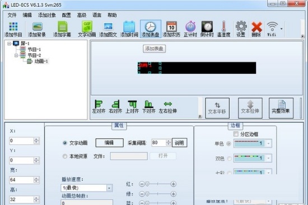Open the 播放速度 1(最快) dropdown
The image size is (308, 205).
click(x=87, y=188)
